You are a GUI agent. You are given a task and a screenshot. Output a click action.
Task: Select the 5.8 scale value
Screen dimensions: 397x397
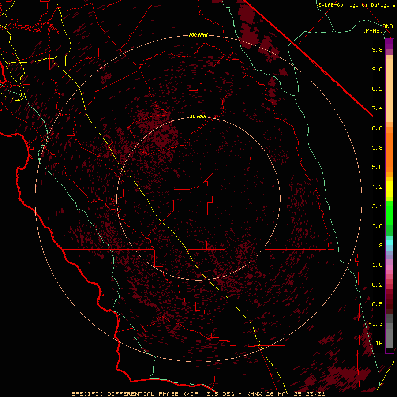click(x=377, y=148)
